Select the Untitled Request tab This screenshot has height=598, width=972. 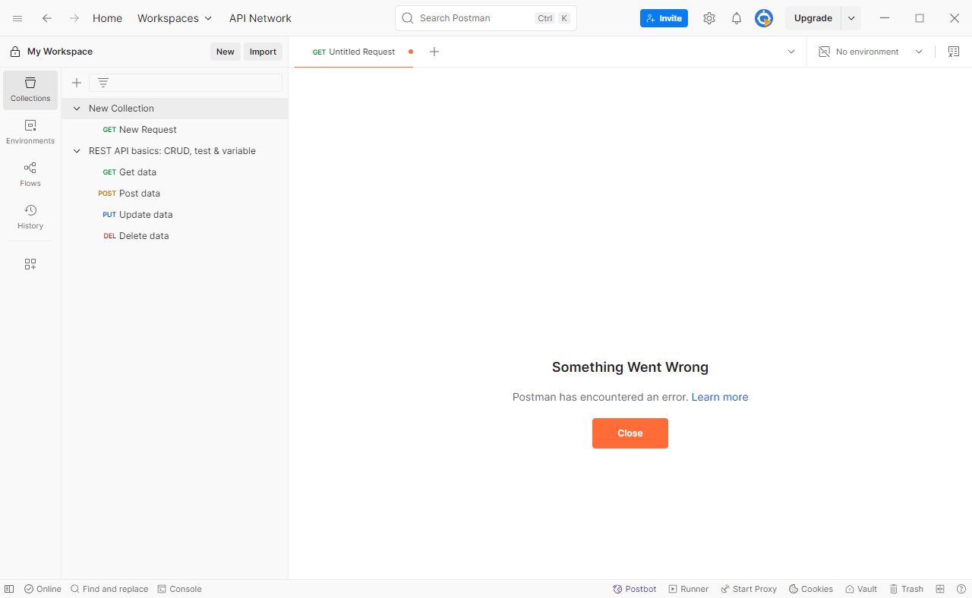point(354,52)
